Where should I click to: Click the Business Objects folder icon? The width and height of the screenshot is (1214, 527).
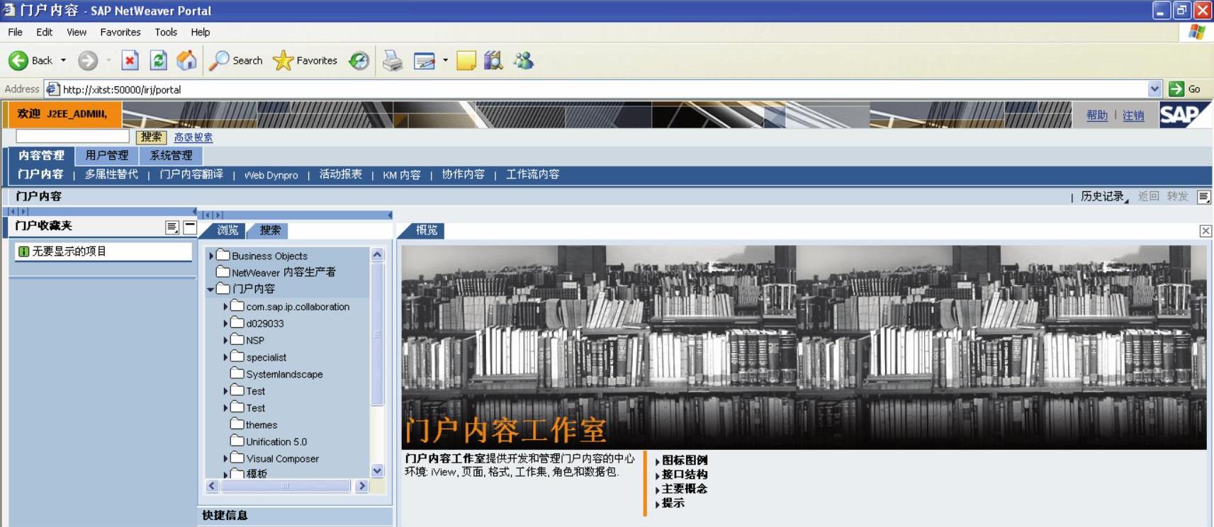[x=223, y=255]
